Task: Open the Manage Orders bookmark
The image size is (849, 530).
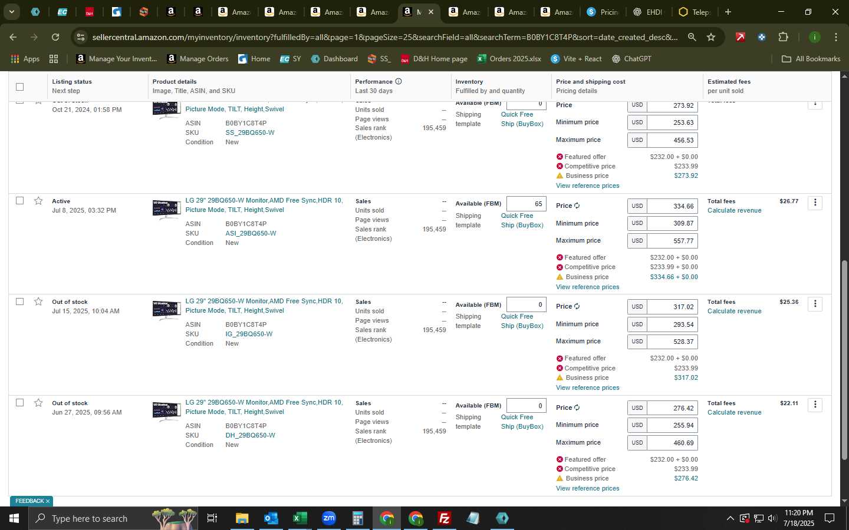Action: (198, 59)
